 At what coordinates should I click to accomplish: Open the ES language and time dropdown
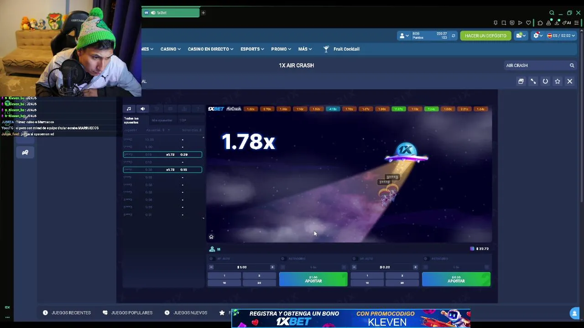point(561,36)
